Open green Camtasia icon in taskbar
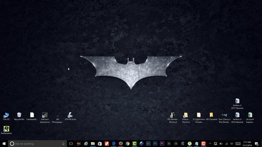Viewport: 262px width, 147px height. (x=134, y=143)
